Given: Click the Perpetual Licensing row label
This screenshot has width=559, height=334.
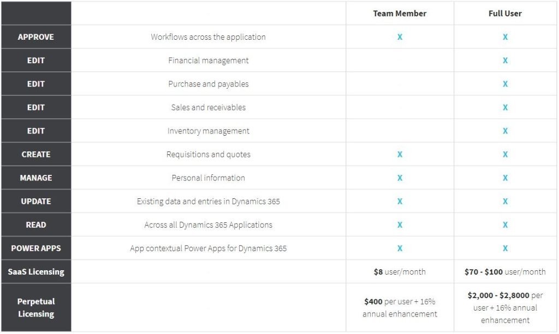Looking at the screenshot, I should [35, 307].
